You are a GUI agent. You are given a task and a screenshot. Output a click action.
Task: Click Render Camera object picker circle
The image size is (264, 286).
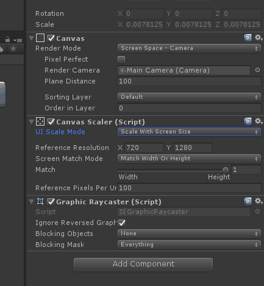pyautogui.click(x=257, y=70)
